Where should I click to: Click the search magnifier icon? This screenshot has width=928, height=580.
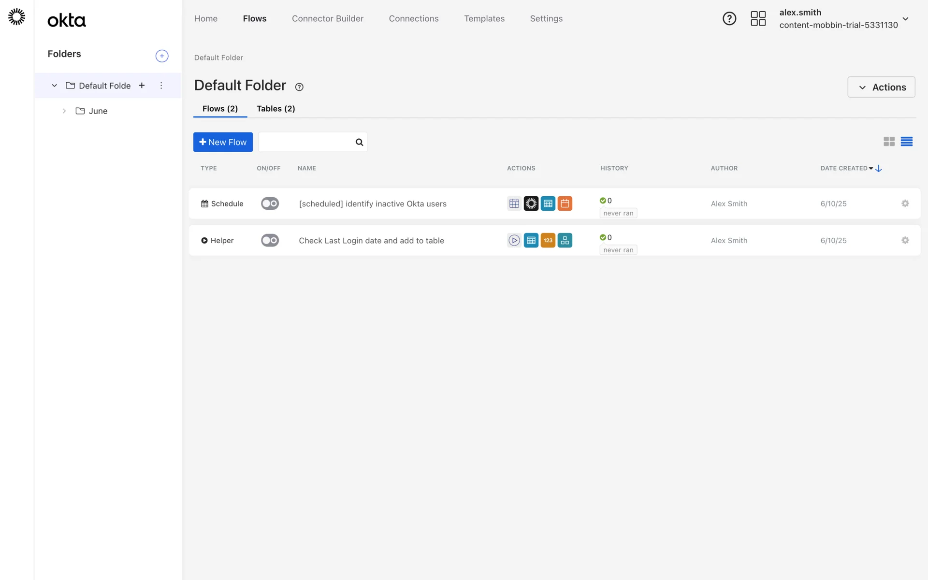point(359,142)
